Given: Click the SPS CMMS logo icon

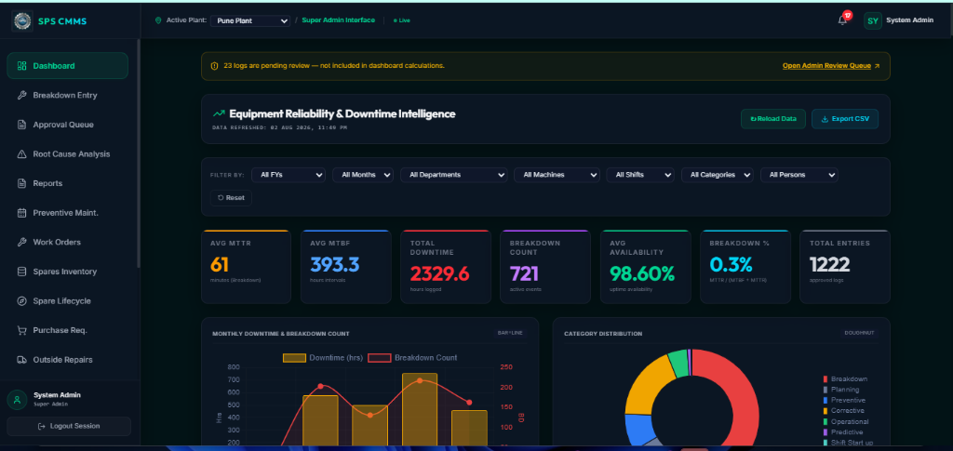Looking at the screenshot, I should 22,21.
